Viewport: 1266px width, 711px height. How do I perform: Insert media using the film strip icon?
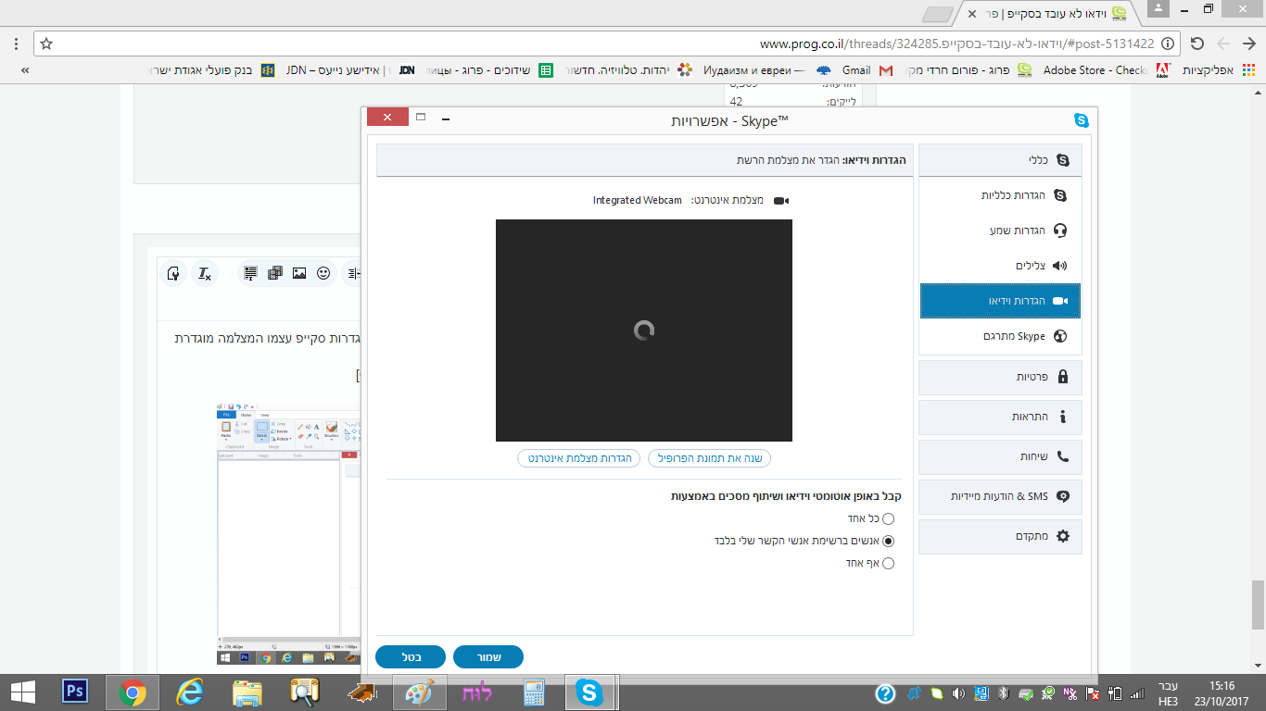(275, 273)
